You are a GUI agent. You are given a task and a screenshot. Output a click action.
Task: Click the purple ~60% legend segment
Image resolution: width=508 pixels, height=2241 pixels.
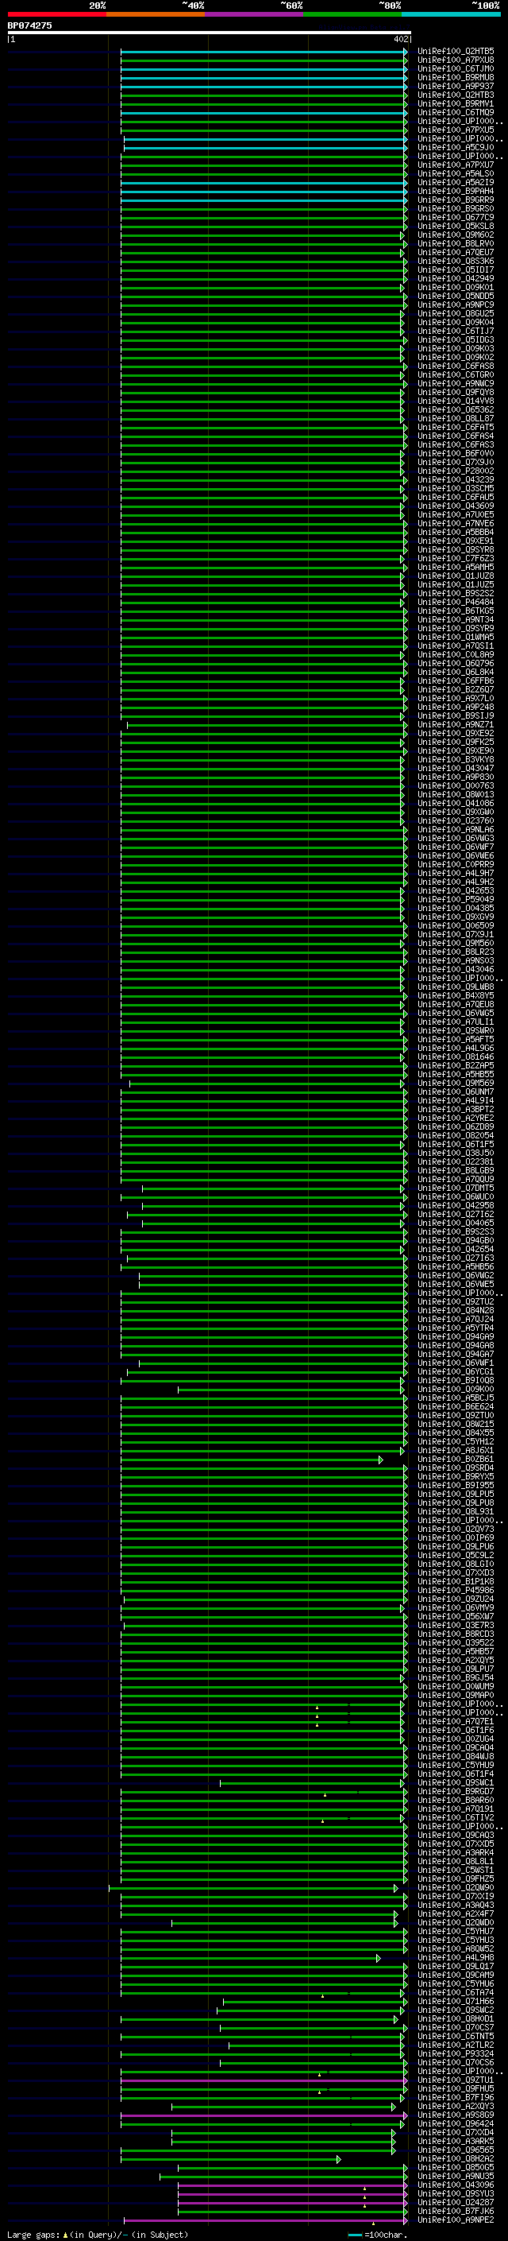point(253,14)
